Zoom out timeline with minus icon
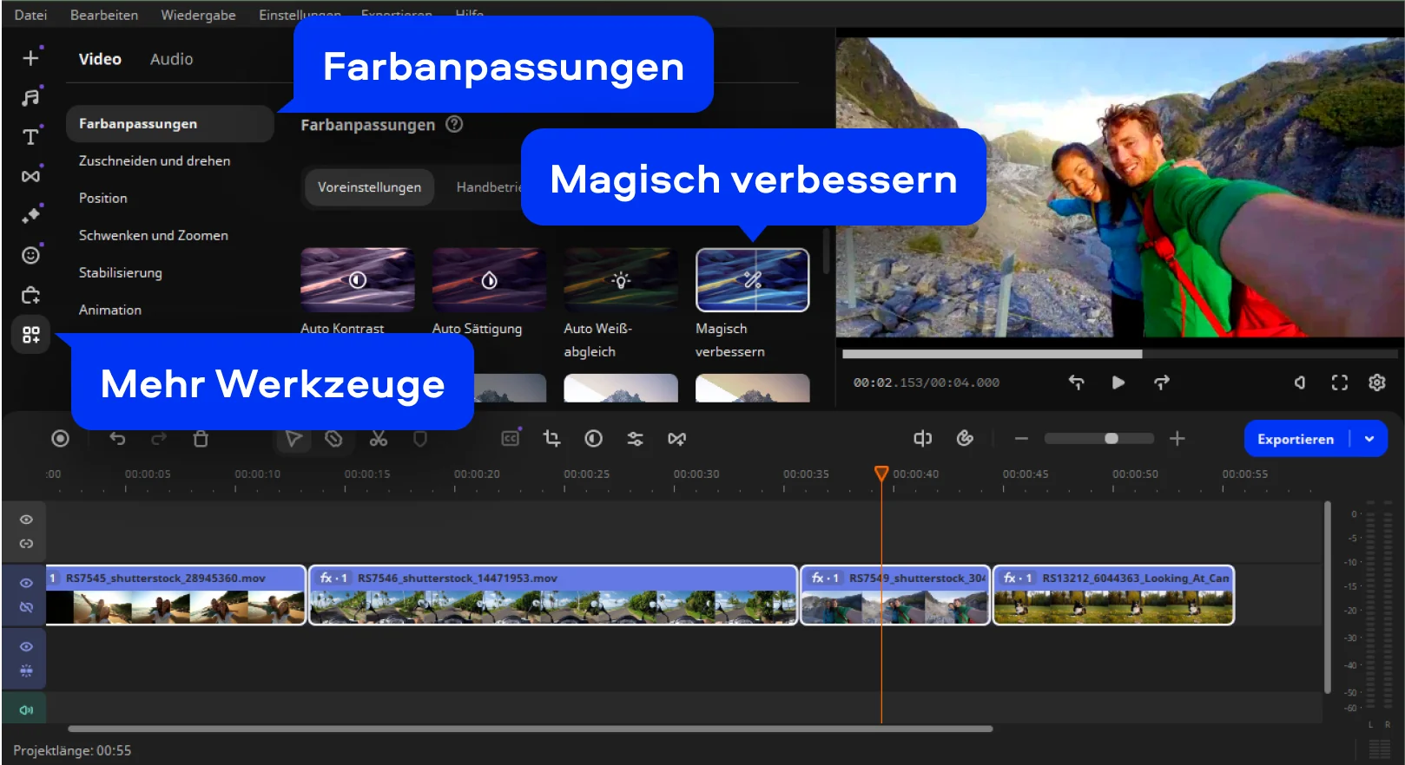Viewport: 1405px width, 765px height. click(1021, 439)
